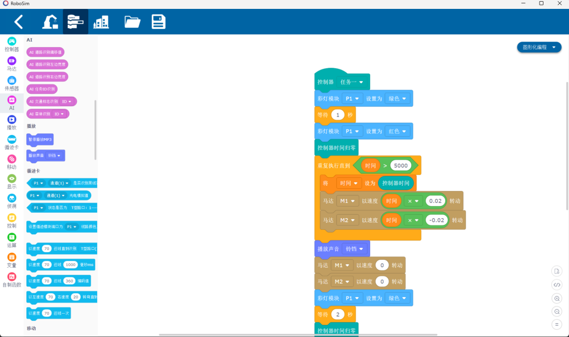Click the workspace horizontal scrollbar
569x337 pixels.
tap(298, 335)
